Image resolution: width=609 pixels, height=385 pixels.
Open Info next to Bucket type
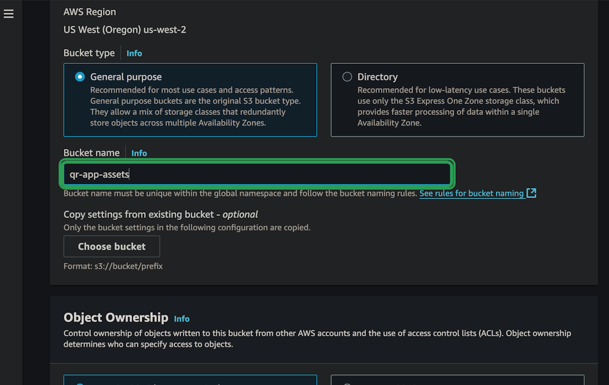coord(134,53)
